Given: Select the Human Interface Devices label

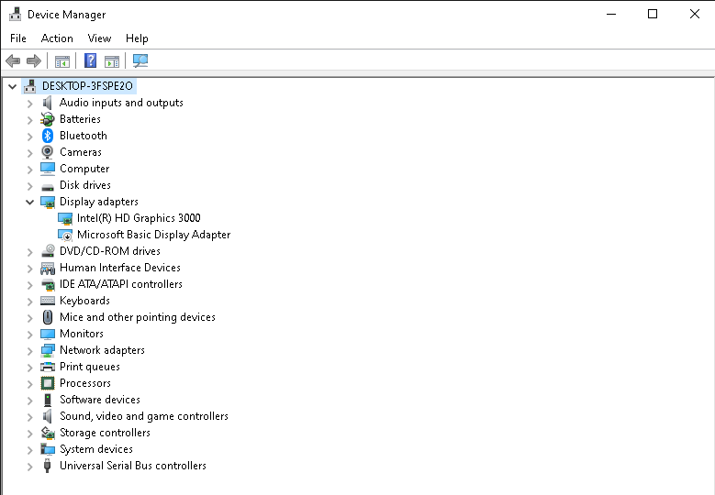Looking at the screenshot, I should [x=120, y=268].
